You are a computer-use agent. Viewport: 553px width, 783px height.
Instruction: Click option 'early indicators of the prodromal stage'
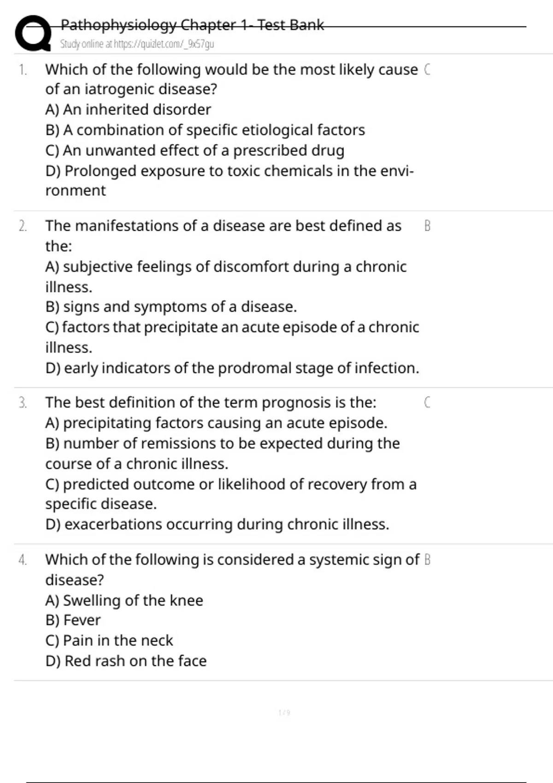(232, 368)
